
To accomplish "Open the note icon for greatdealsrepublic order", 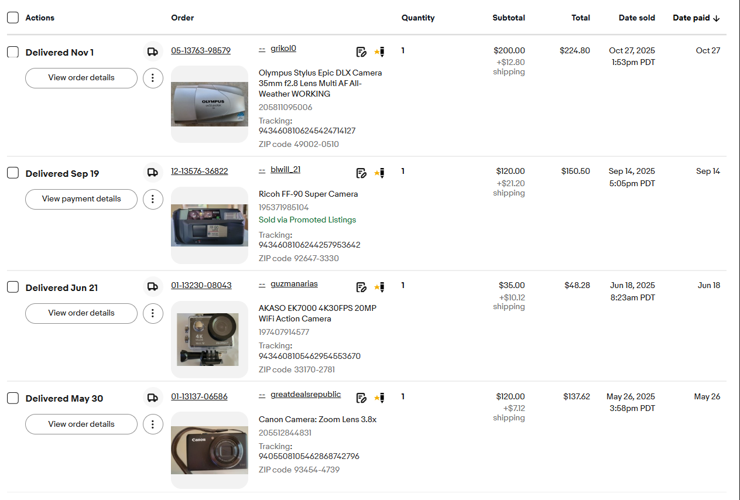I will pyautogui.click(x=361, y=398).
